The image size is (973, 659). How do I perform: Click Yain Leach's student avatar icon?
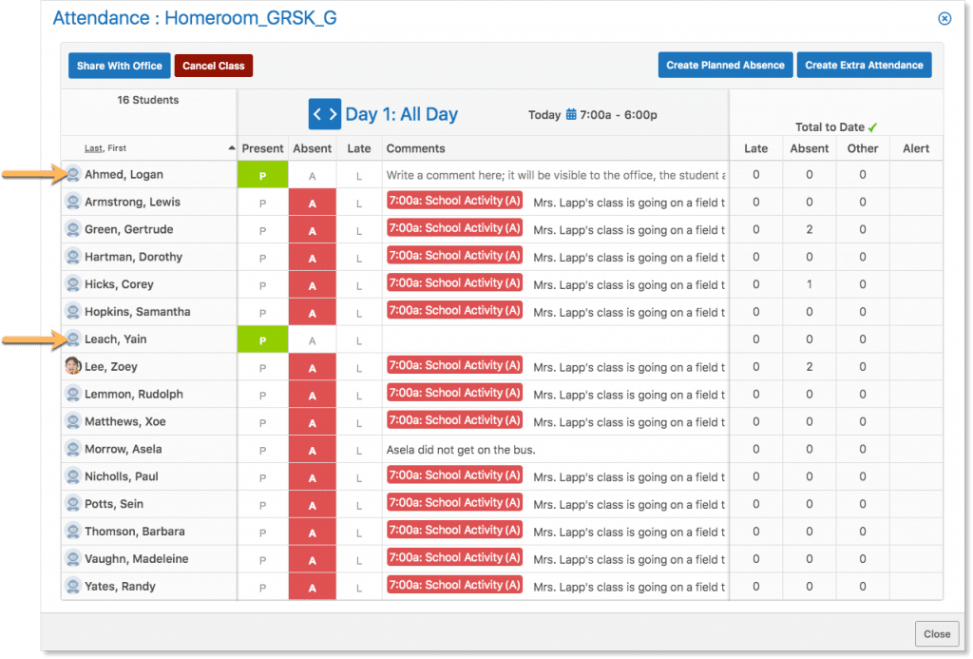tap(73, 339)
